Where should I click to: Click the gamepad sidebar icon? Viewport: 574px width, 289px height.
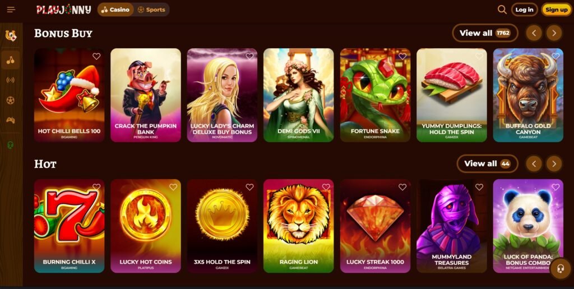click(x=10, y=120)
